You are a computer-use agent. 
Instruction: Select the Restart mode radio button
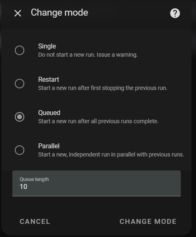(19, 83)
